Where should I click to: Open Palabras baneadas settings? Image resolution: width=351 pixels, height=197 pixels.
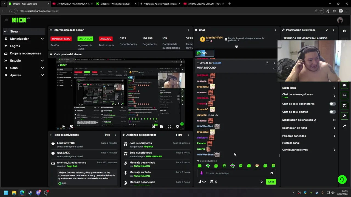[x=309, y=136]
